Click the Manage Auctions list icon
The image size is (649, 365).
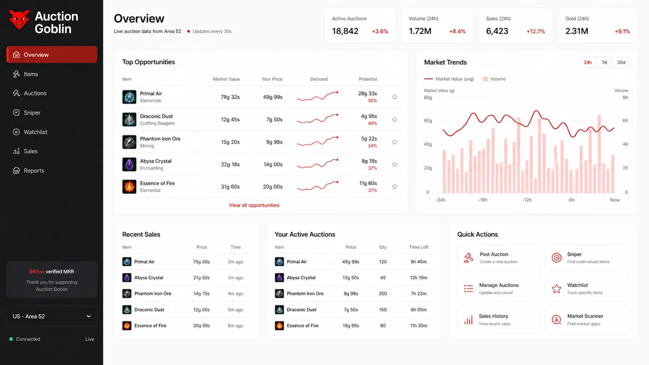pos(468,289)
